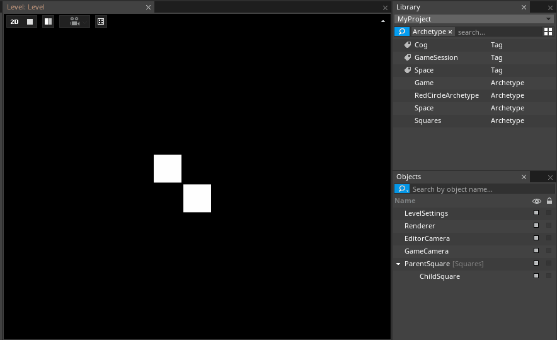
Task: Click the tag icon beside Cog
Action: click(x=408, y=45)
